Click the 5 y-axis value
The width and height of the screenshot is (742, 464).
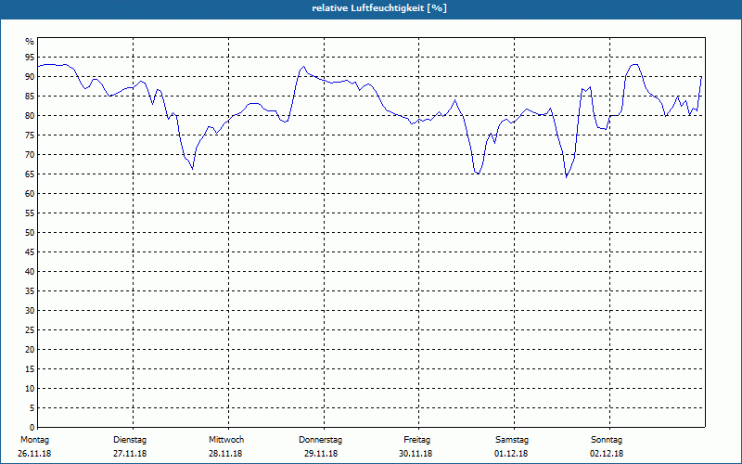[32, 408]
